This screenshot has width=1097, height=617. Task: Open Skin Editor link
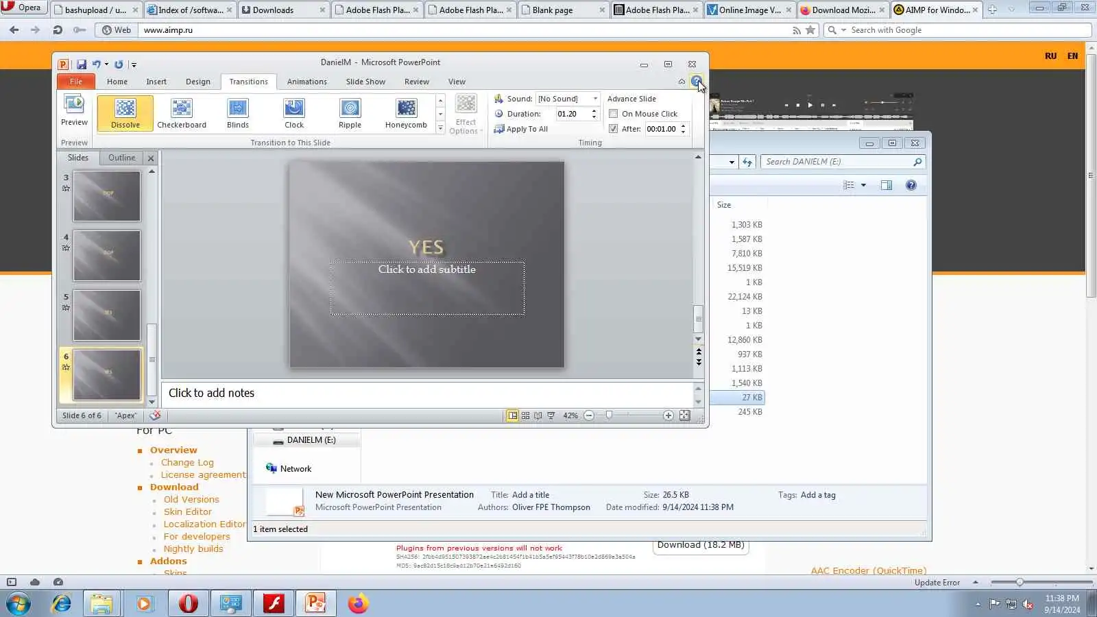[188, 512]
